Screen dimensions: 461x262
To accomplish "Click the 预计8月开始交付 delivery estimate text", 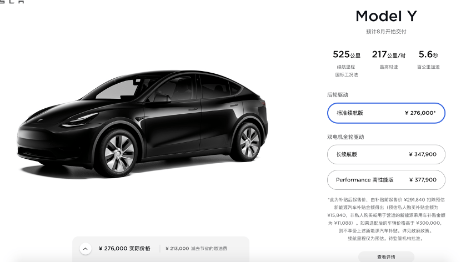I will (x=386, y=32).
